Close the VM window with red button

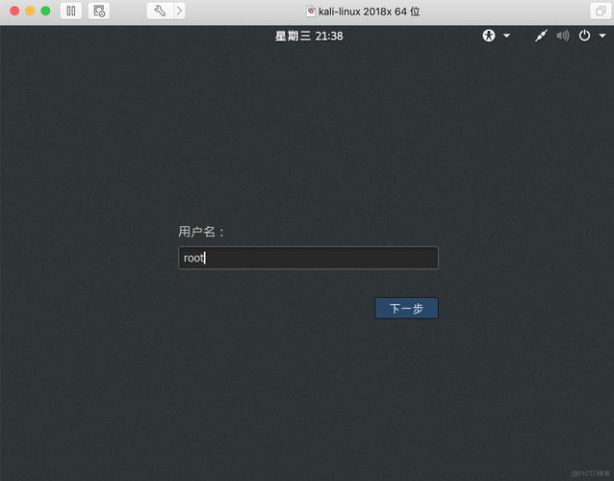click(14, 11)
